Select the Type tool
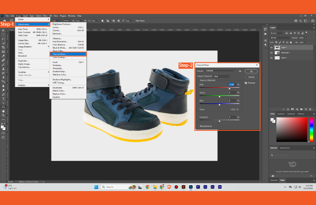 (x=3, y=99)
